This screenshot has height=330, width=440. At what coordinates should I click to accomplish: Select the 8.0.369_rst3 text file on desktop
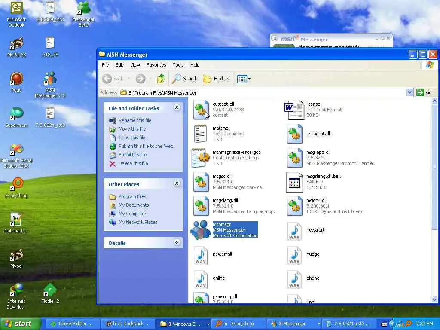(x=50, y=12)
